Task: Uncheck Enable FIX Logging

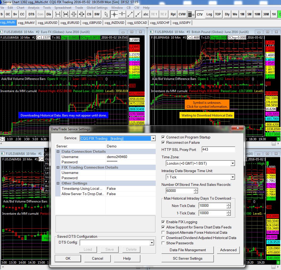Action: (x=163, y=222)
